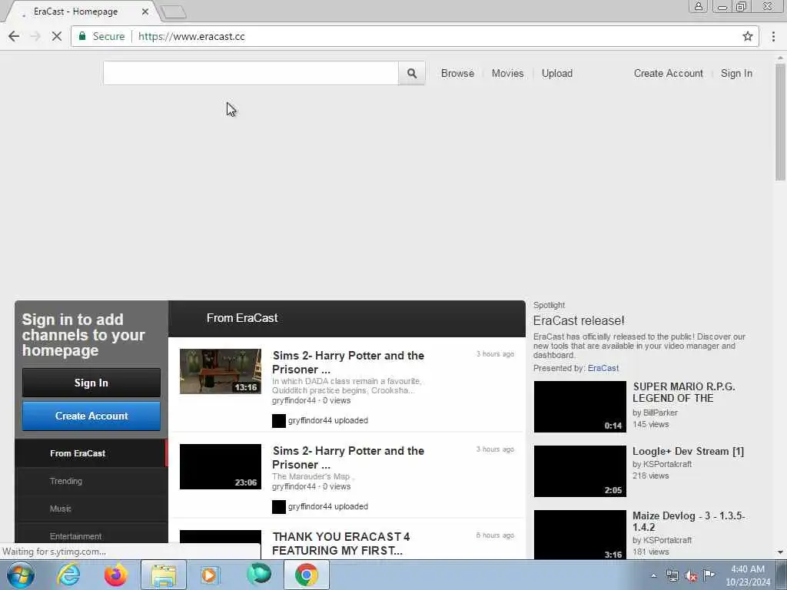The image size is (787, 590).
Task: Click the Action Center flag icon
Action: point(709,575)
